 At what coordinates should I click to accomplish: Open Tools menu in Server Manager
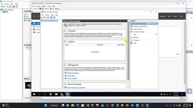click(x=169, y=16)
